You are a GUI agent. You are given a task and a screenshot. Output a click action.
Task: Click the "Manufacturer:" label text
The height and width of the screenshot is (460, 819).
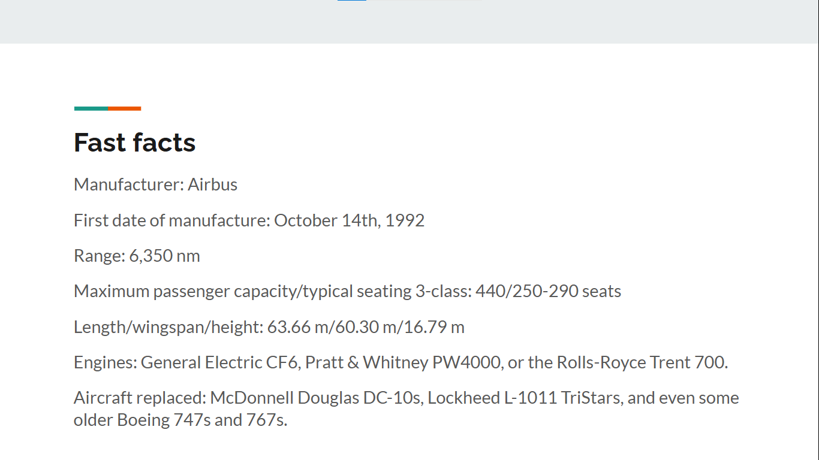(x=128, y=184)
